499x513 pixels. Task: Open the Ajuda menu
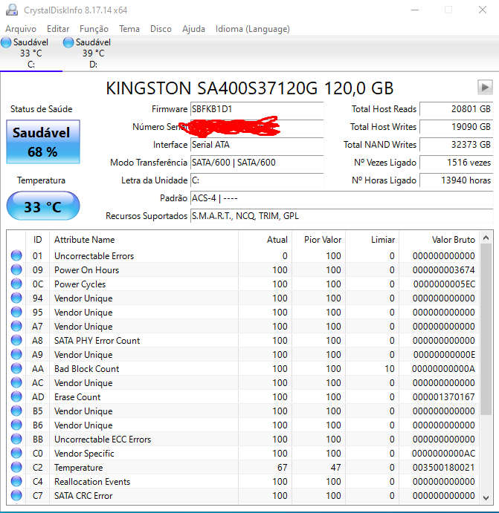(x=193, y=29)
